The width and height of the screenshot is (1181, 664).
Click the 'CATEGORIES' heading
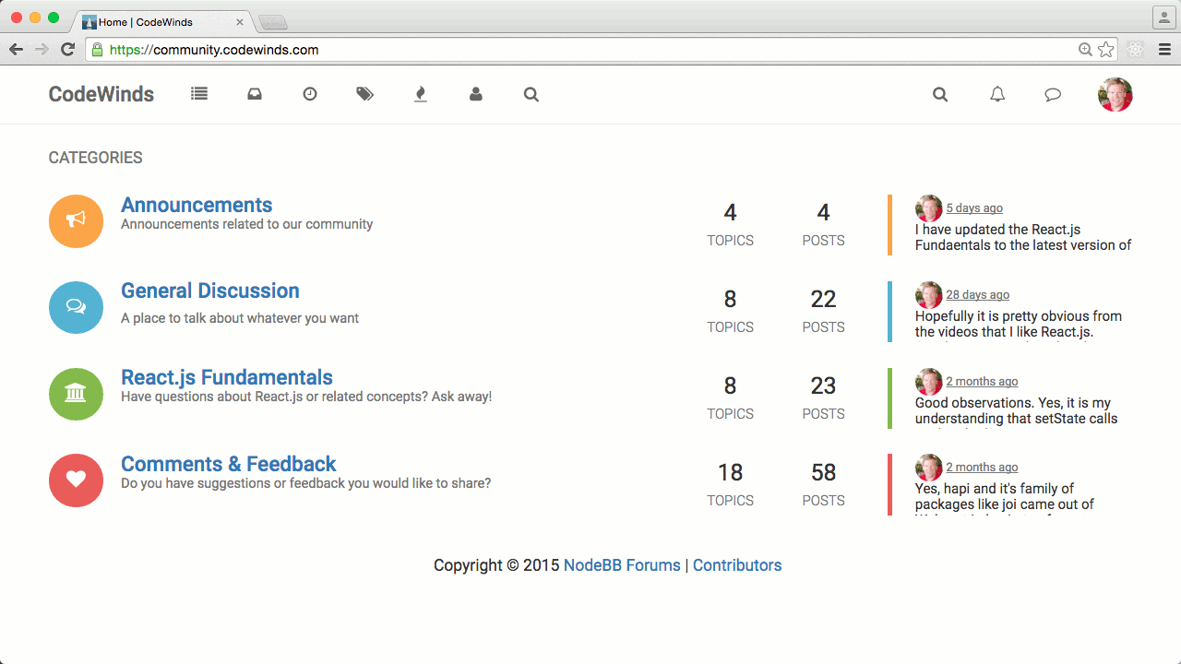point(96,158)
